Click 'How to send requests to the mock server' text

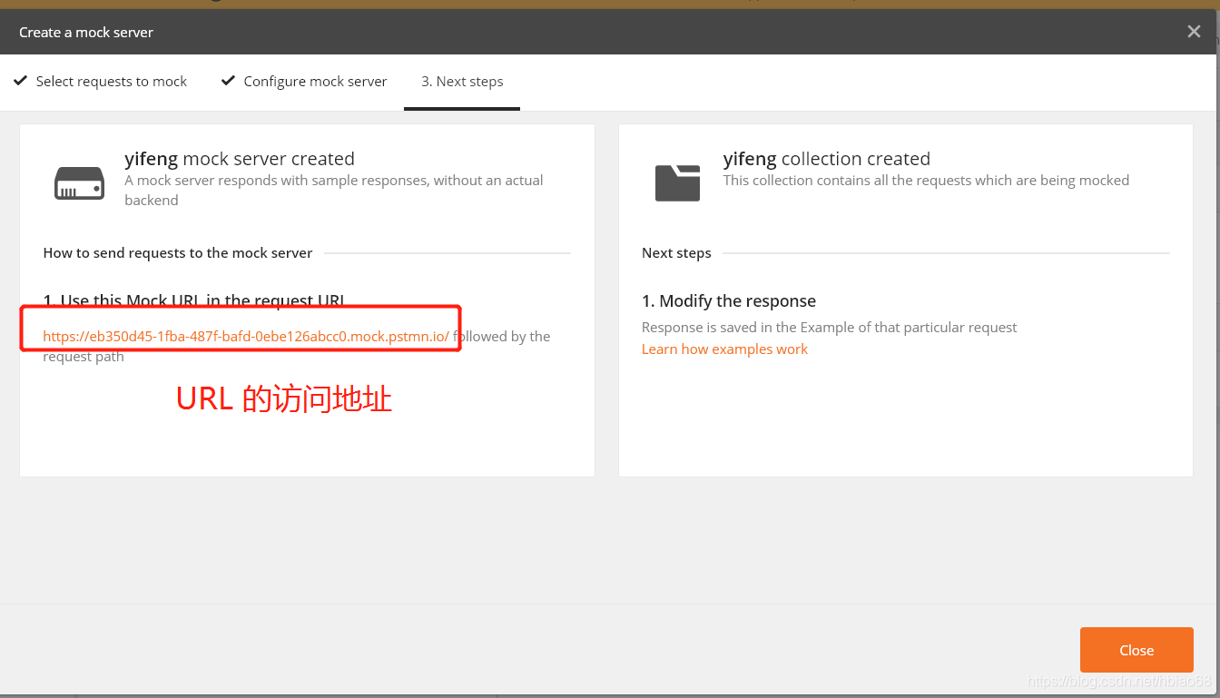coord(178,252)
